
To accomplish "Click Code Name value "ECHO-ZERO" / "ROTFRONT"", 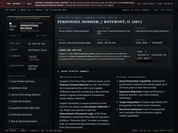I will (x=149, y=43).
